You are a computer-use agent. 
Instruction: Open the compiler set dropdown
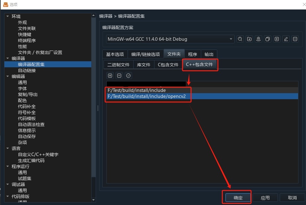point(230,39)
